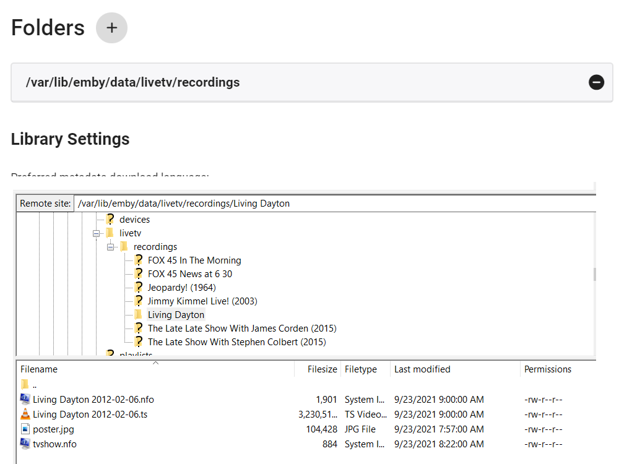Sort files by Filesize column
Viewport: 619px width, 464px height.
(x=322, y=369)
